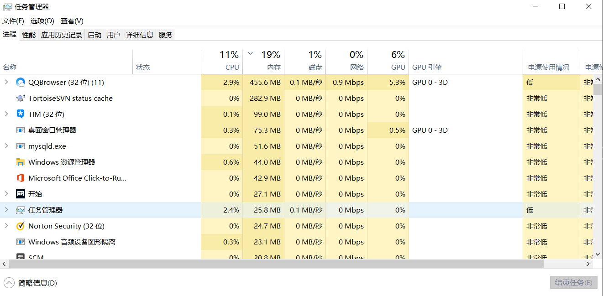Sort by the GPU 引擎 column header
Image resolution: width=603 pixels, height=296 pixels.
(x=466, y=62)
